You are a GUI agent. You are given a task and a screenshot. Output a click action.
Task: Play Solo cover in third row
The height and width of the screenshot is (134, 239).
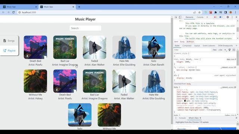tap(80, 115)
